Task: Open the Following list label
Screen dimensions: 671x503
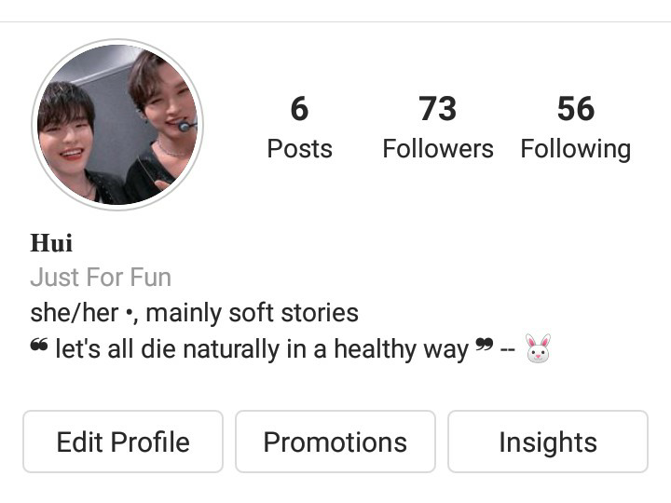Action: [576, 150]
